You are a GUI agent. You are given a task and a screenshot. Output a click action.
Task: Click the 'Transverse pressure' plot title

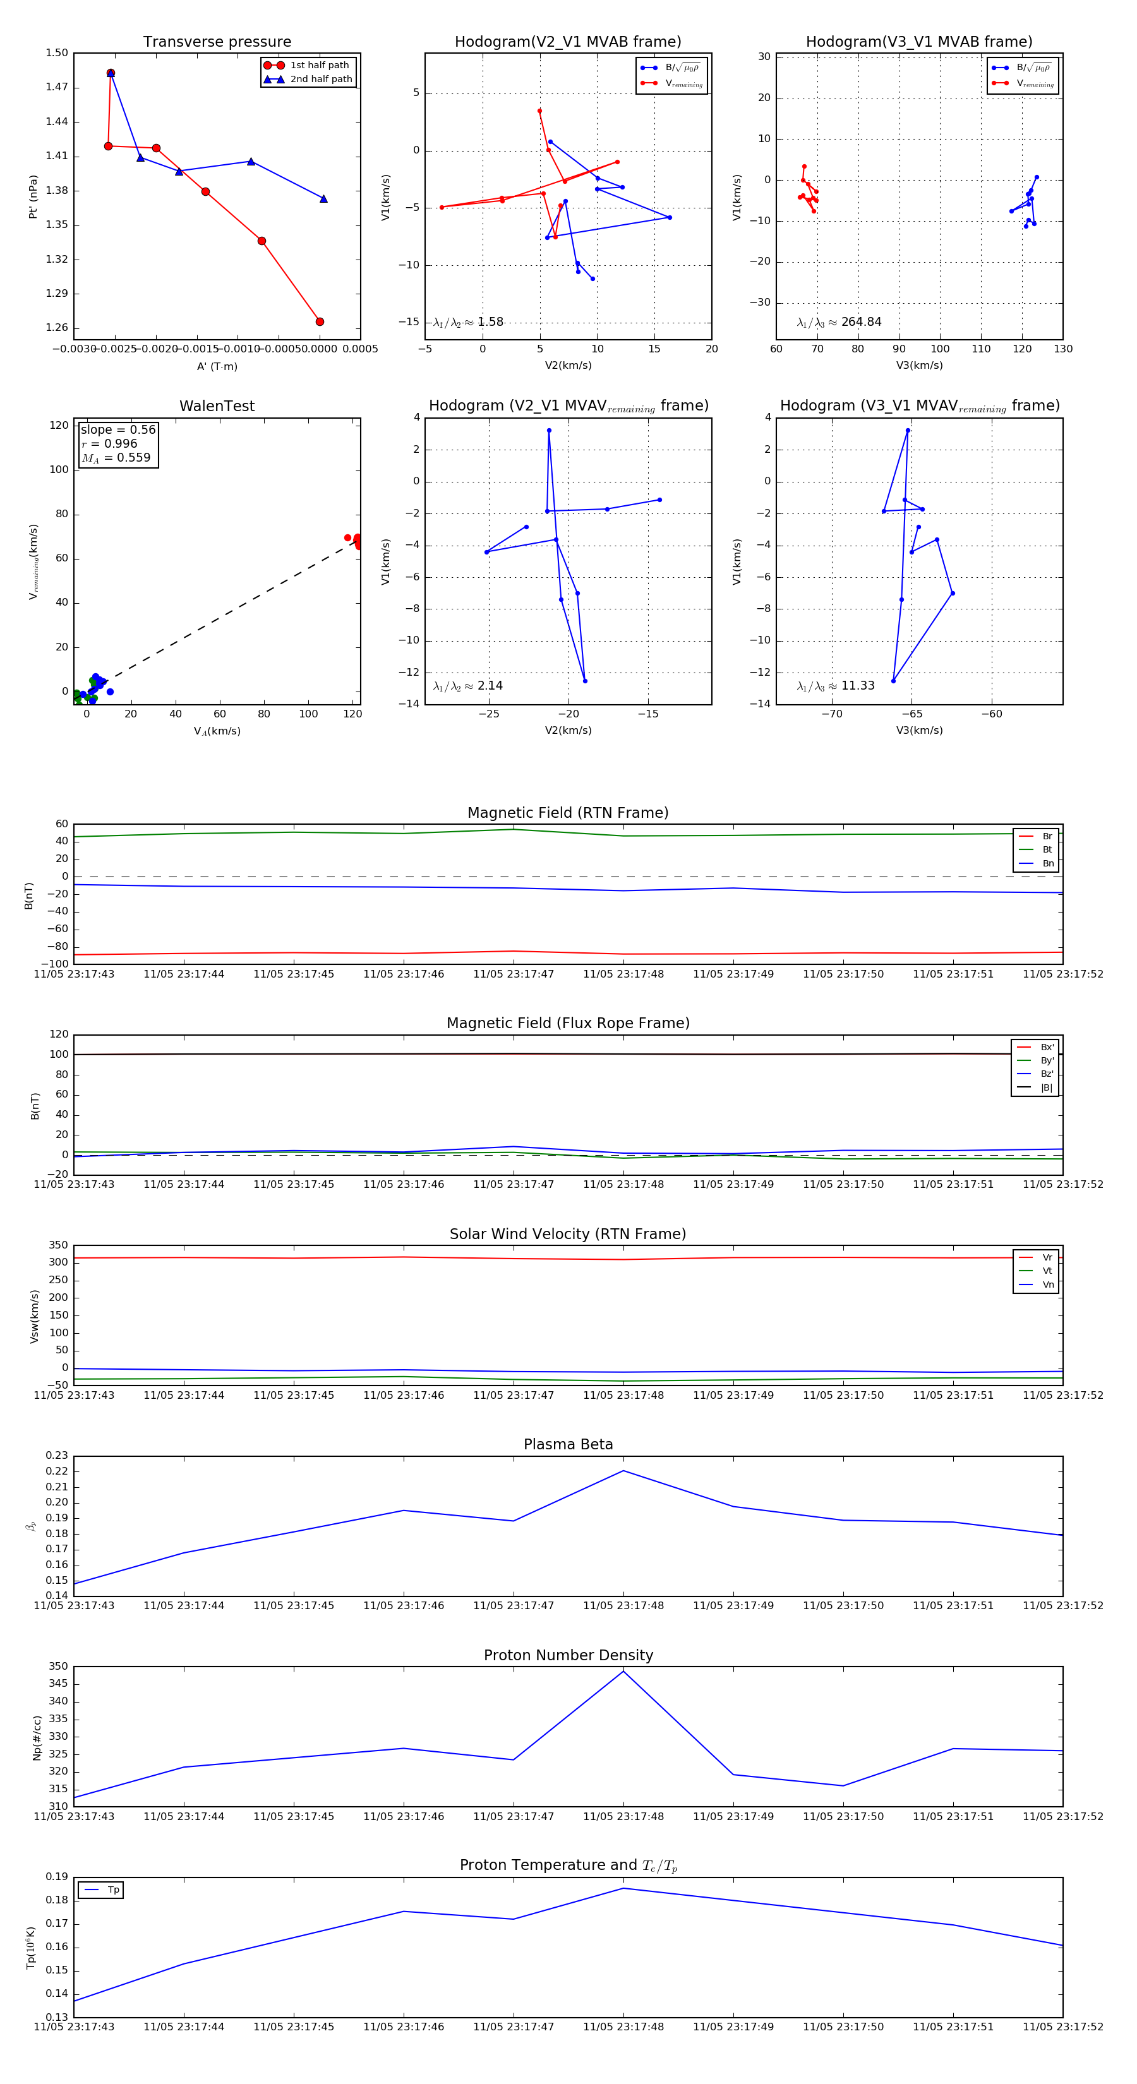pyautogui.click(x=217, y=41)
